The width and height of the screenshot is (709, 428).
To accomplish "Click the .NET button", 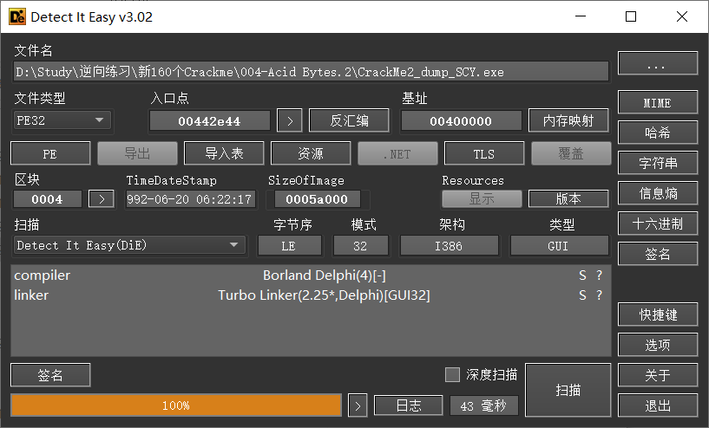I will tap(398, 153).
